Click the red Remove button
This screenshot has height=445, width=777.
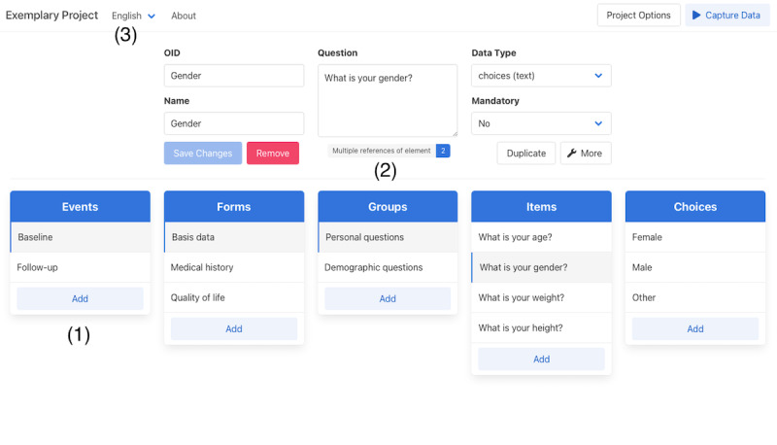click(x=273, y=154)
